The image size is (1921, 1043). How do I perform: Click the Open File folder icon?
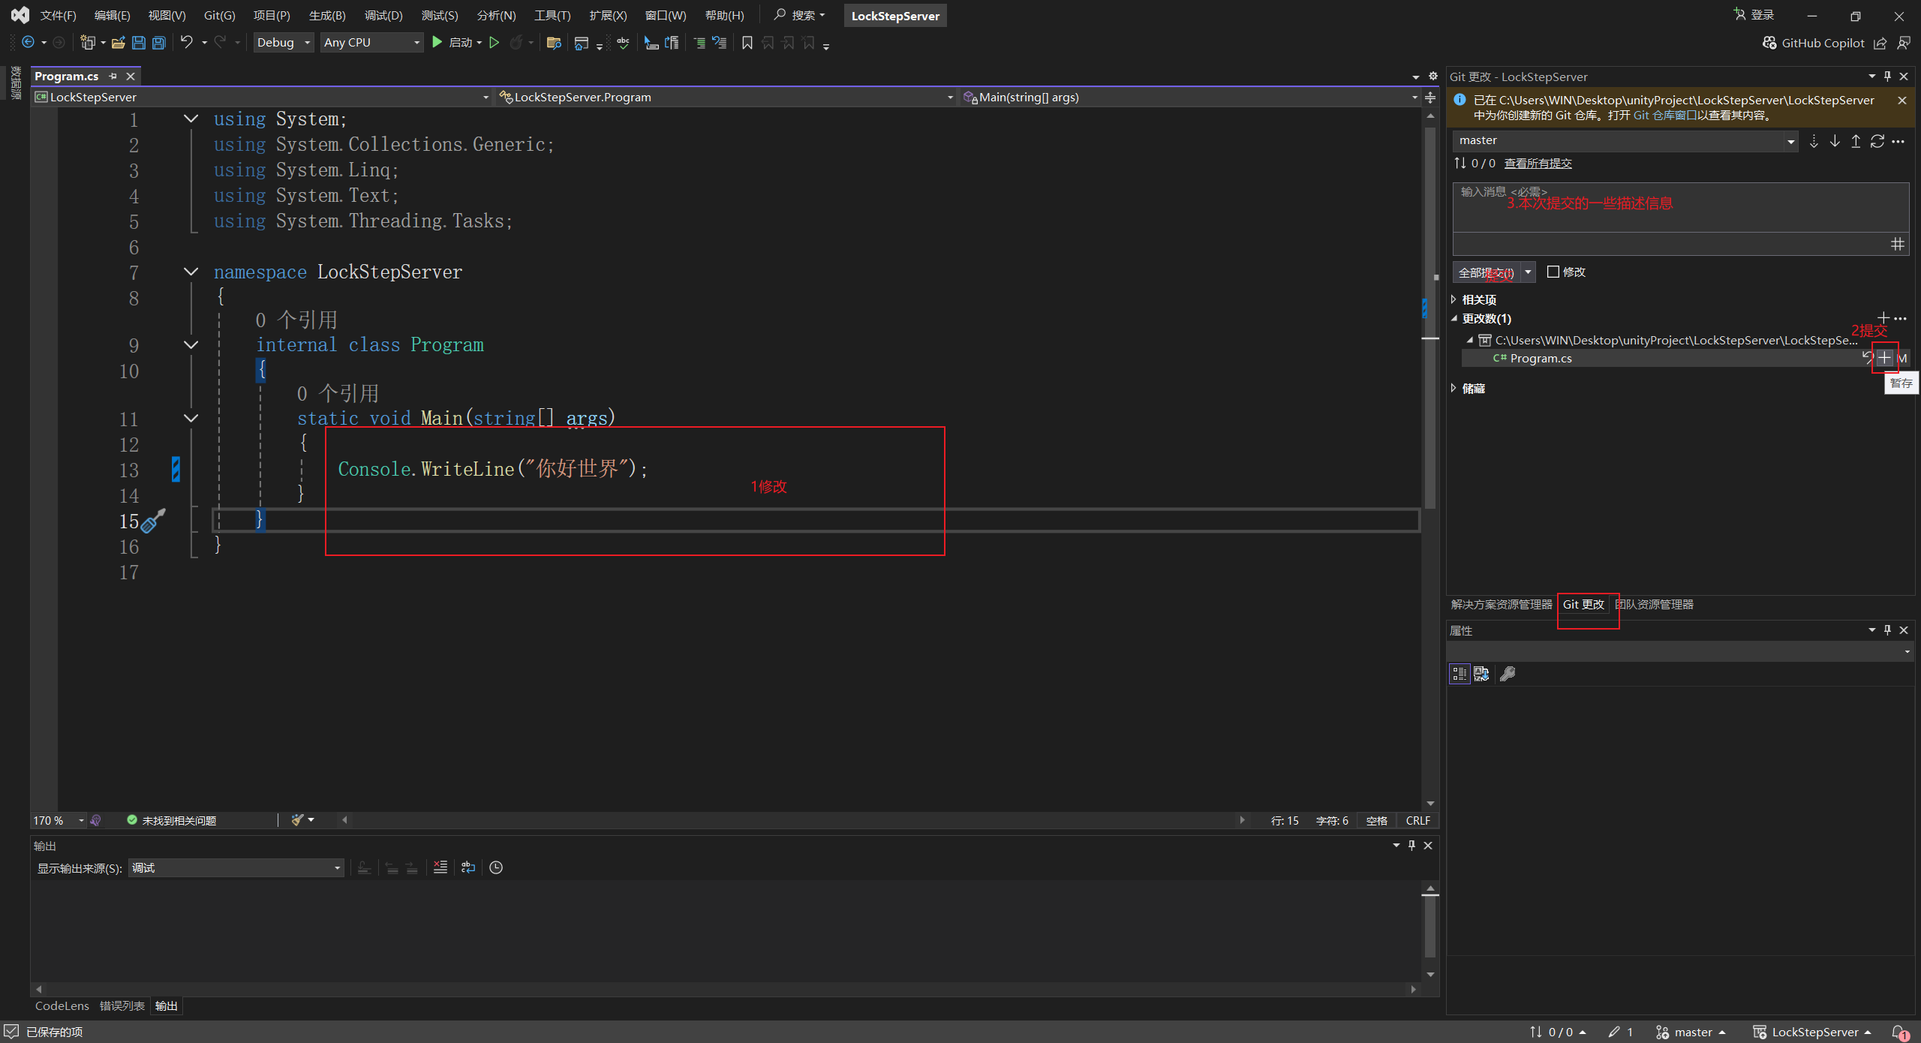pos(118,43)
